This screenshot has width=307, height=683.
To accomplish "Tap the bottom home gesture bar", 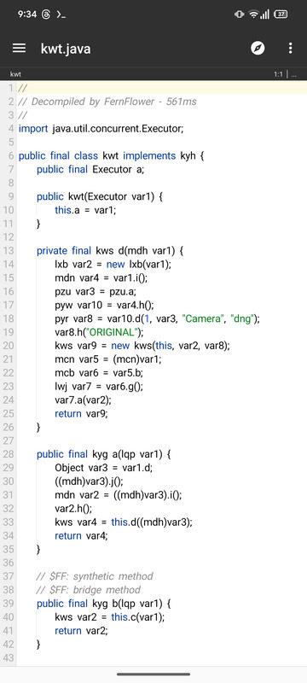I will 153,674.
